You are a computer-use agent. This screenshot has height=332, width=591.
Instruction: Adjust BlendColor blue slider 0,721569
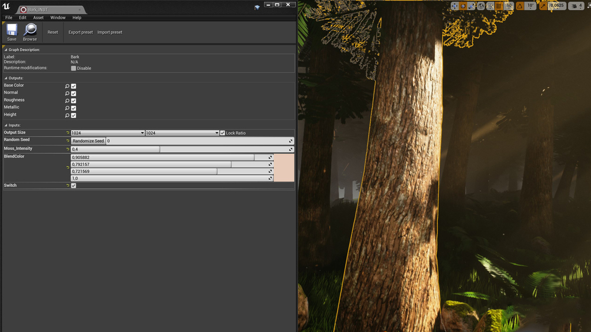click(x=172, y=171)
